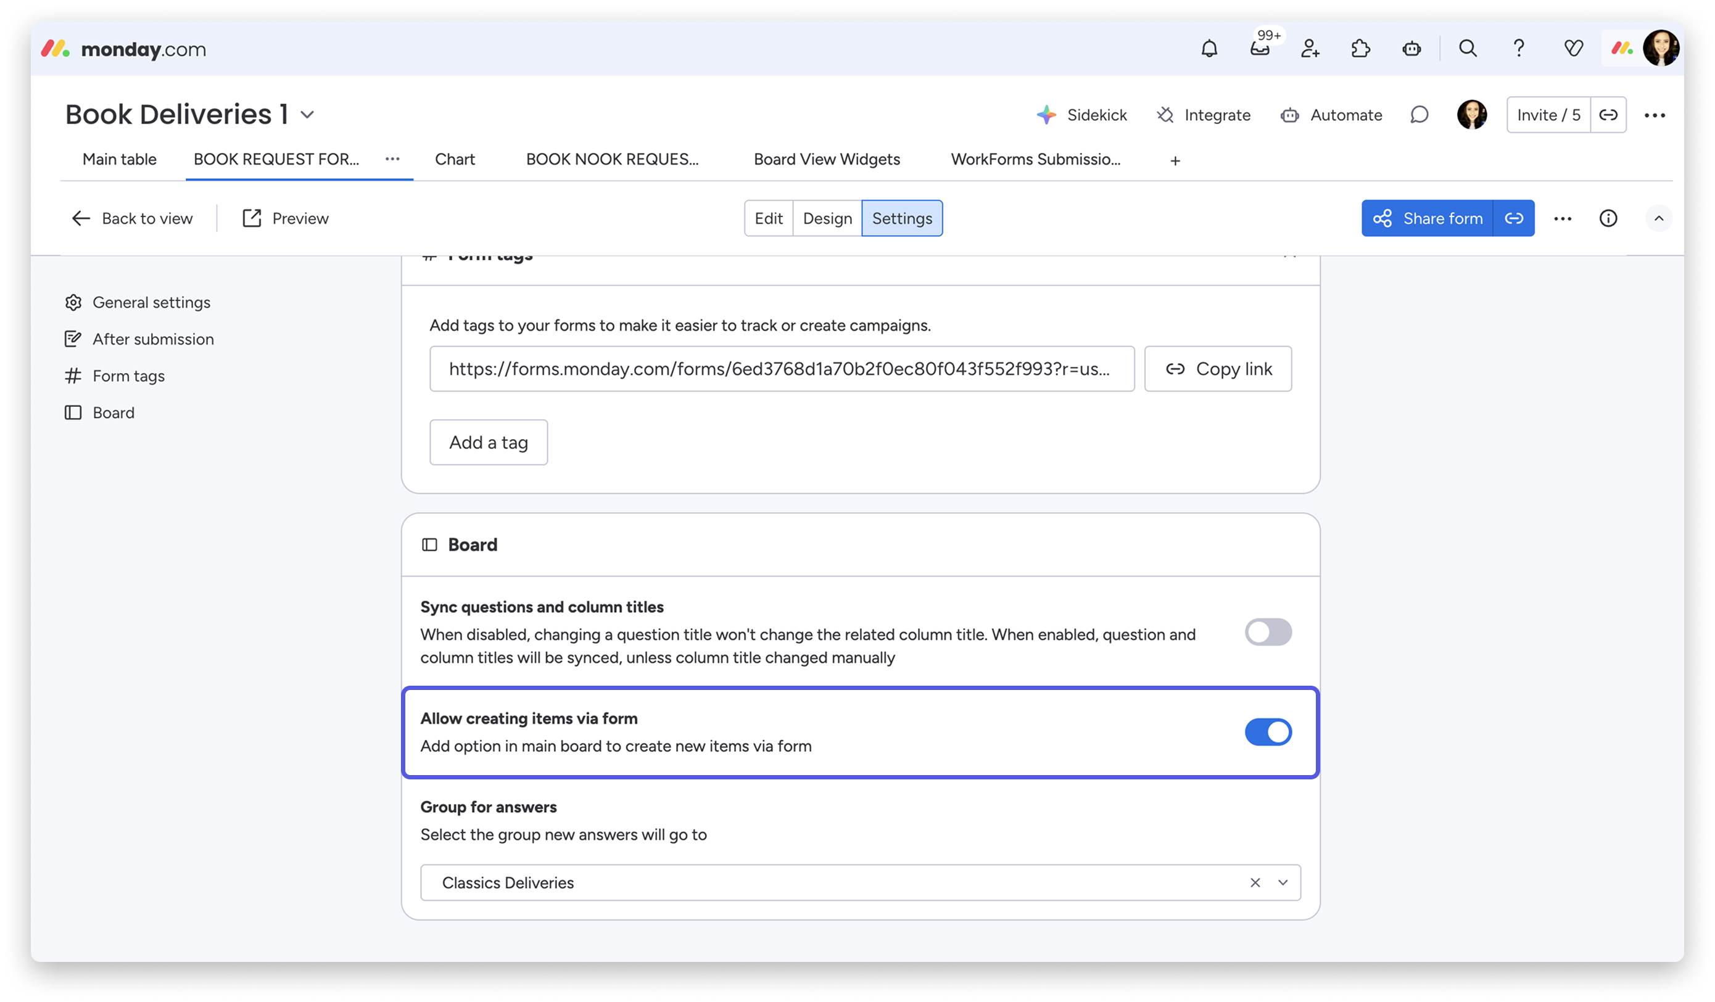Click the invite members icon in top bar

point(1310,48)
